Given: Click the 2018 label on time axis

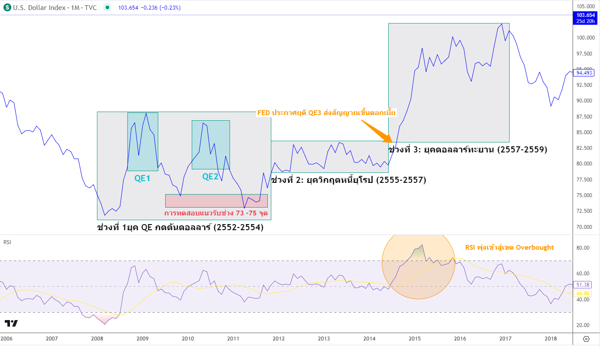Looking at the screenshot, I should point(551,339).
